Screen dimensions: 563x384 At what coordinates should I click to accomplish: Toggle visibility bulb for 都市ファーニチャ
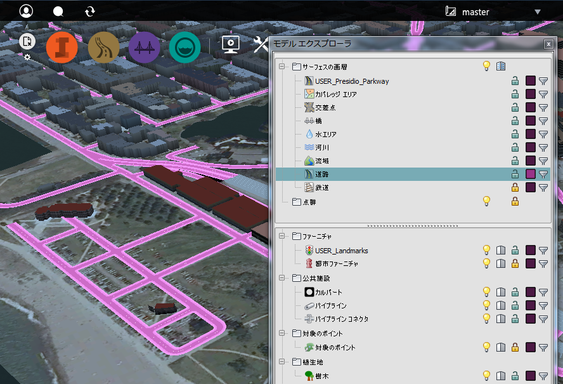pyautogui.click(x=486, y=263)
